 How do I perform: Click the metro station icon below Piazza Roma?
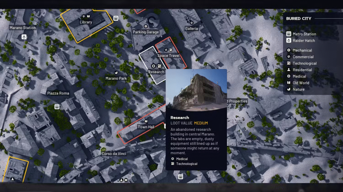(x=57, y=107)
